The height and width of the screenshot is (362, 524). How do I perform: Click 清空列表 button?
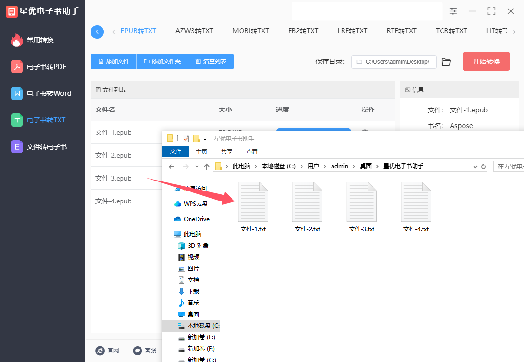(x=211, y=61)
